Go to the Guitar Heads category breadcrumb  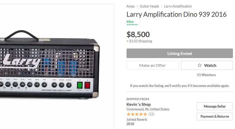tap(149, 6)
